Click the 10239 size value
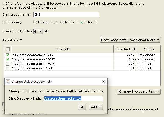 (132, 64)
